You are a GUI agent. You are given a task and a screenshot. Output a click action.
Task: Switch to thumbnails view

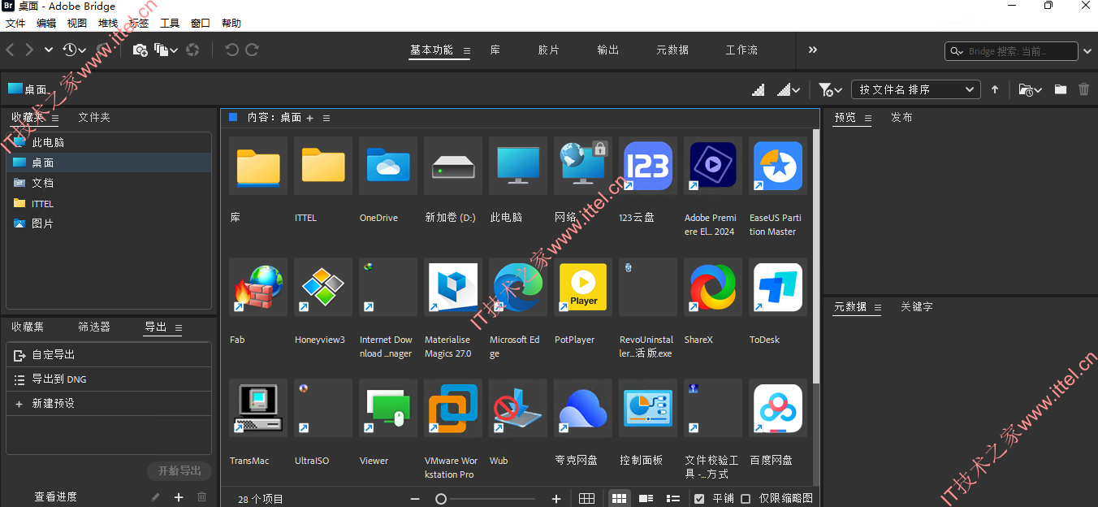coord(619,499)
